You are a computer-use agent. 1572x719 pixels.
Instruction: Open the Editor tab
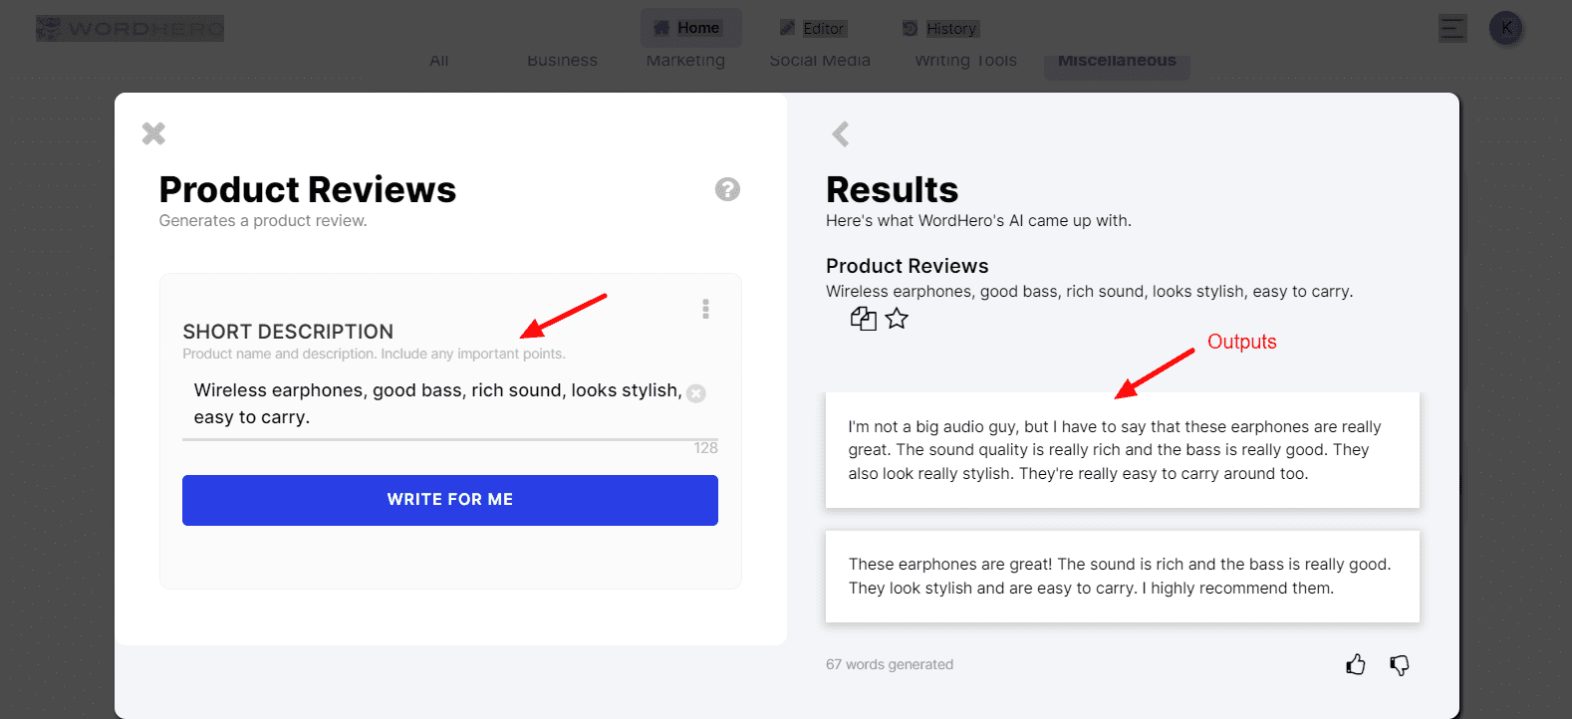813,28
